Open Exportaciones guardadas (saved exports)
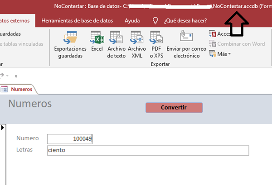 (x=70, y=44)
